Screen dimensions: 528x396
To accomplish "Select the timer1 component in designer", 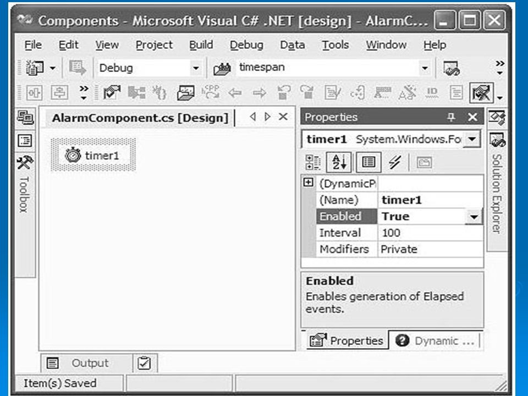I will tap(94, 155).
